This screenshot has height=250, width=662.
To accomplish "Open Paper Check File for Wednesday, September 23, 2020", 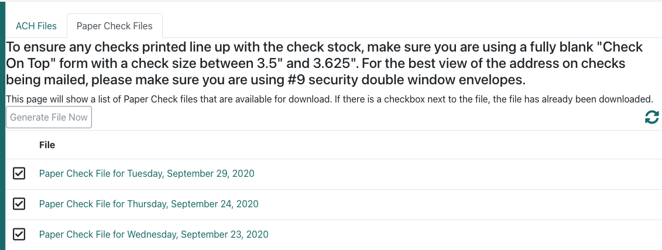I will [154, 234].
